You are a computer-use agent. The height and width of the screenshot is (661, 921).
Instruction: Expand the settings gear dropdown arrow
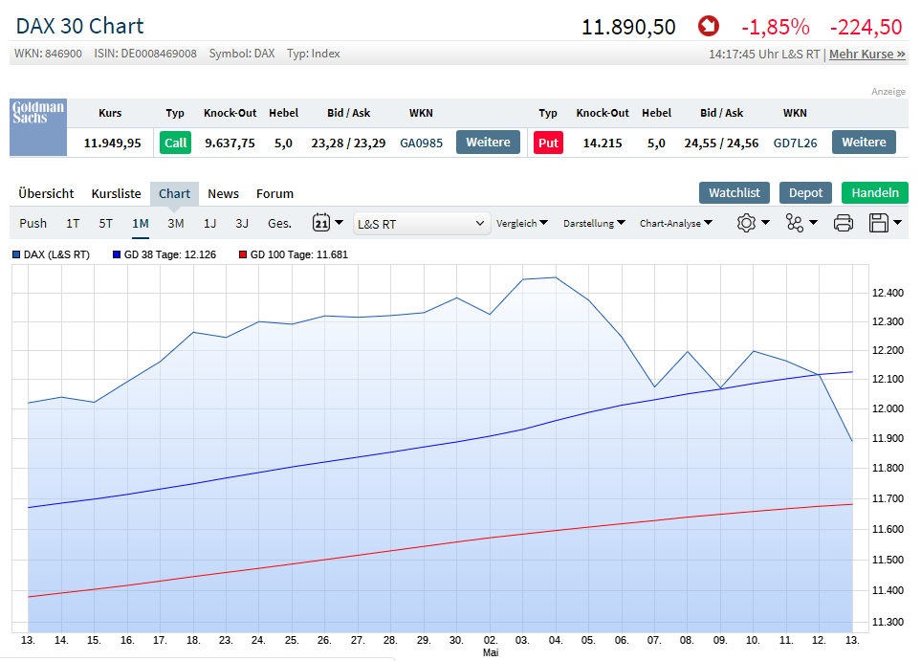(x=765, y=223)
